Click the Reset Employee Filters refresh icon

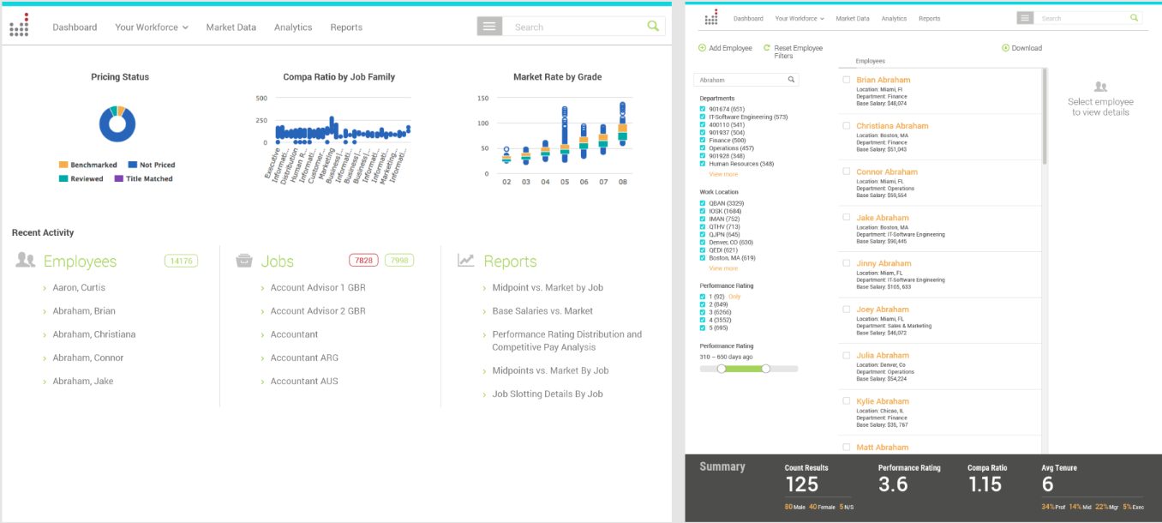coord(767,48)
